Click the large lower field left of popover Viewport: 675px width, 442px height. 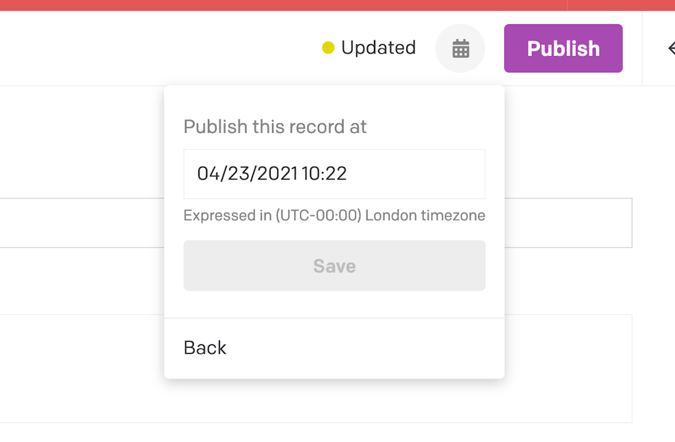[82, 369]
